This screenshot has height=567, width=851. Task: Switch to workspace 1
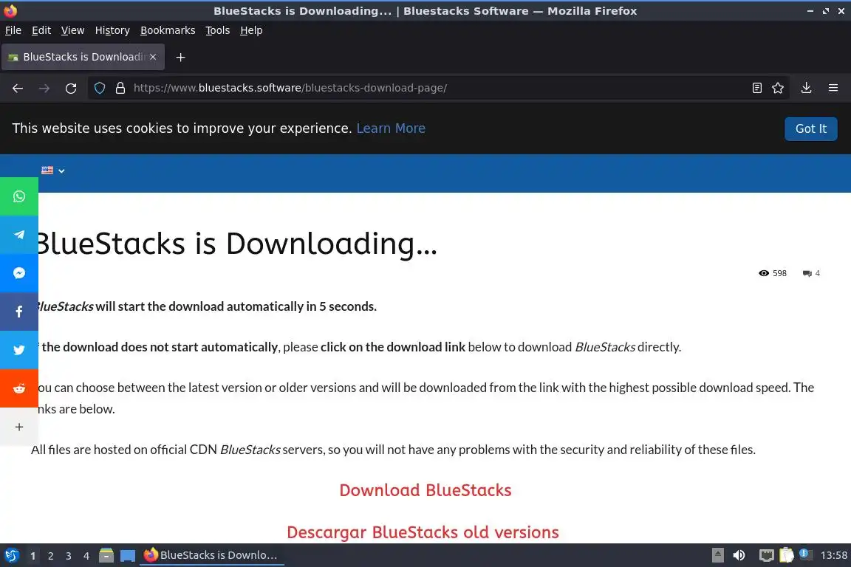[x=33, y=556]
